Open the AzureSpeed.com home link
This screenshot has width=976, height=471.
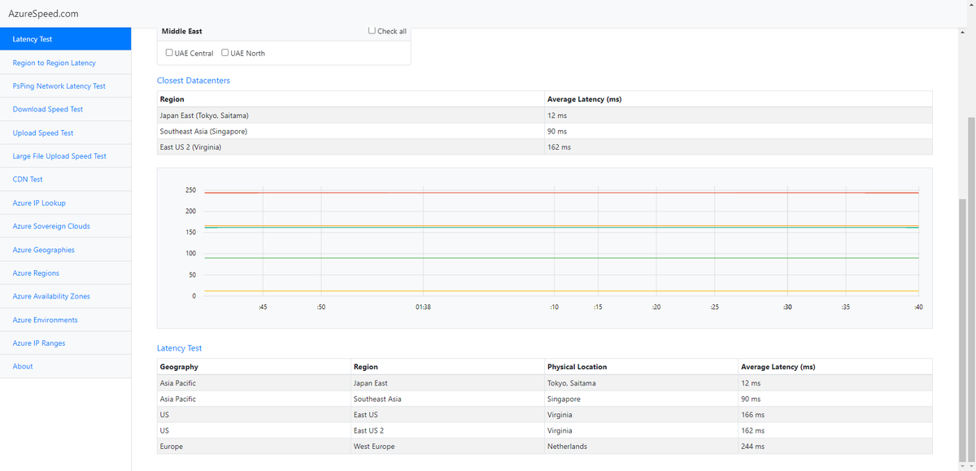tap(43, 13)
